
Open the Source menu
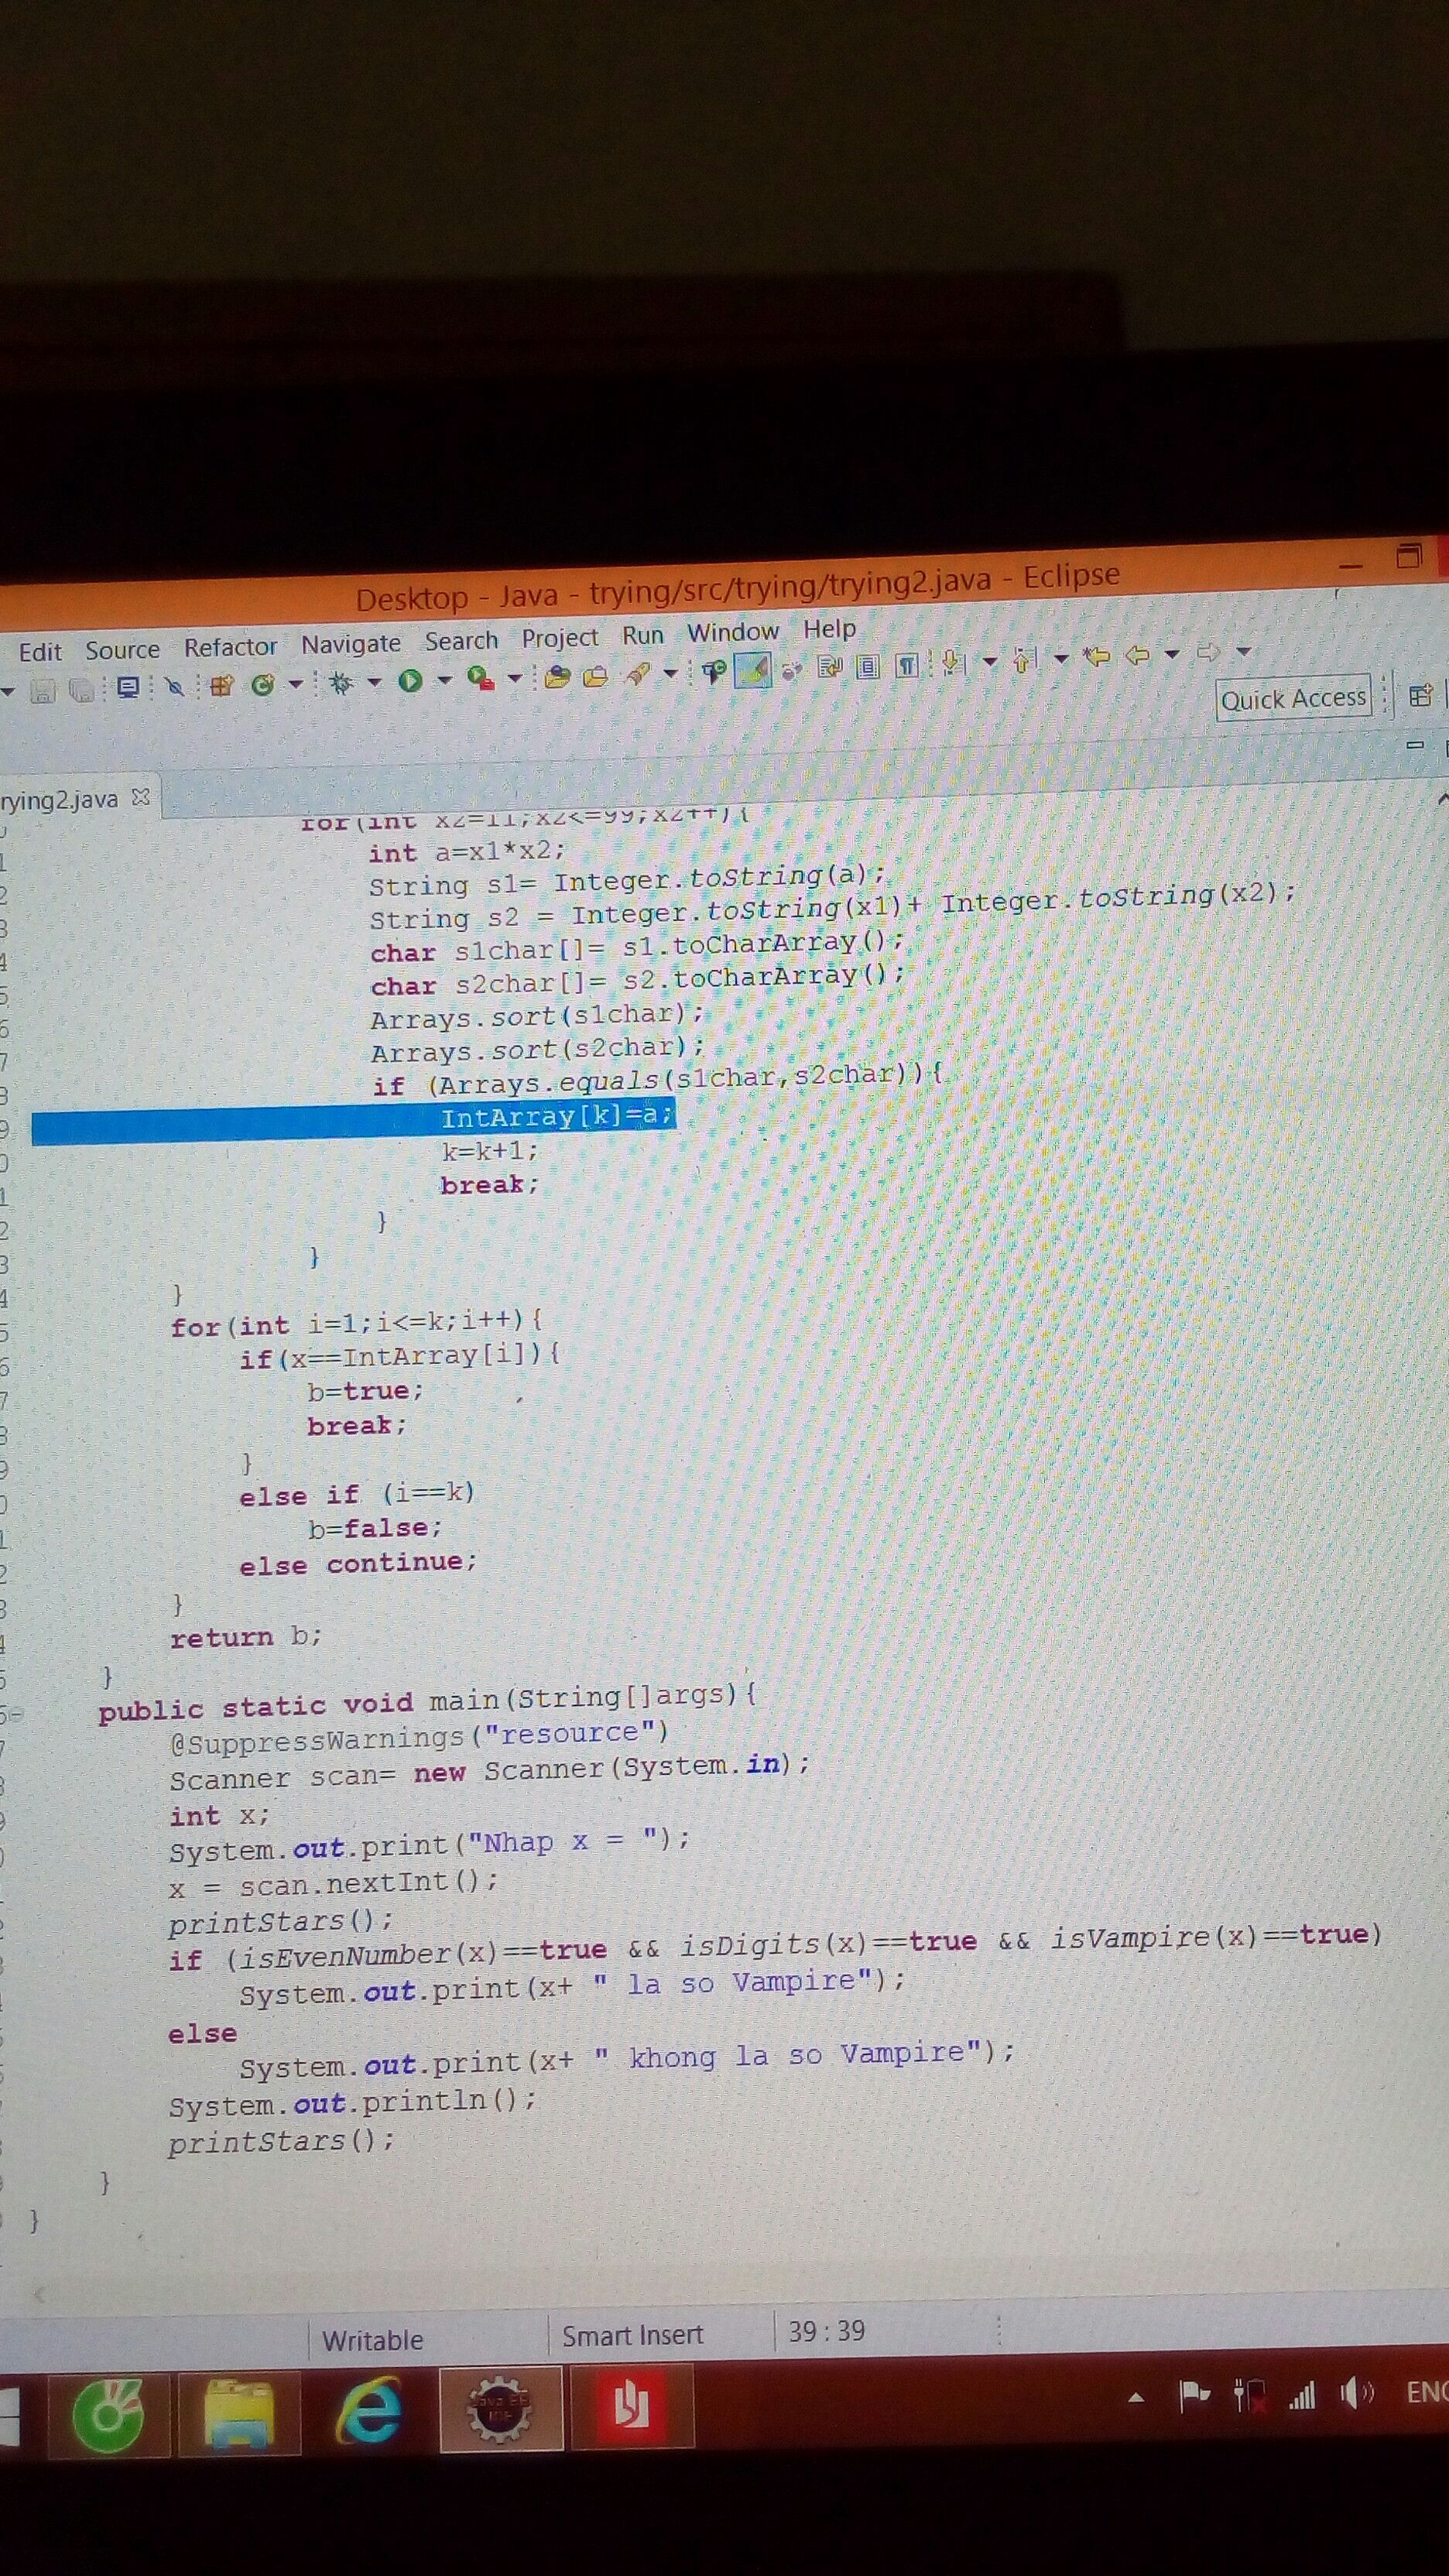pyautogui.click(x=122, y=650)
